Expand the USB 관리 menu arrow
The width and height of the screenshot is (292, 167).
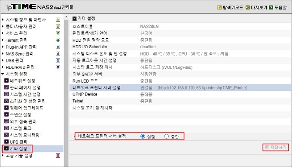click(3, 60)
